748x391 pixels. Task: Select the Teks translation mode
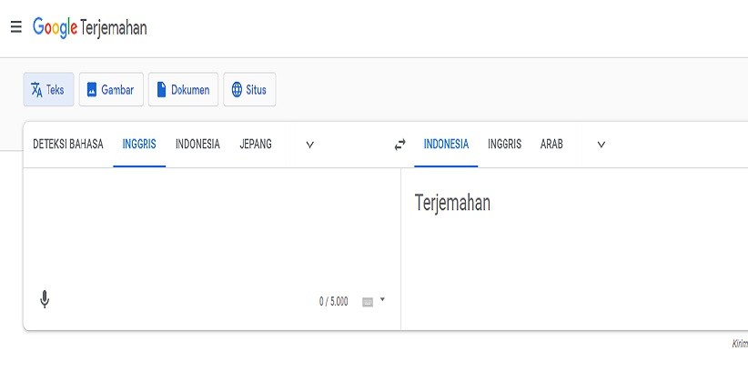coord(48,90)
